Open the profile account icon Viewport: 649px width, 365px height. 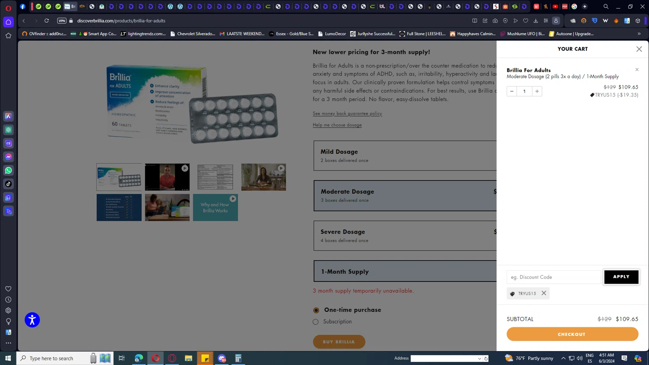point(556,21)
